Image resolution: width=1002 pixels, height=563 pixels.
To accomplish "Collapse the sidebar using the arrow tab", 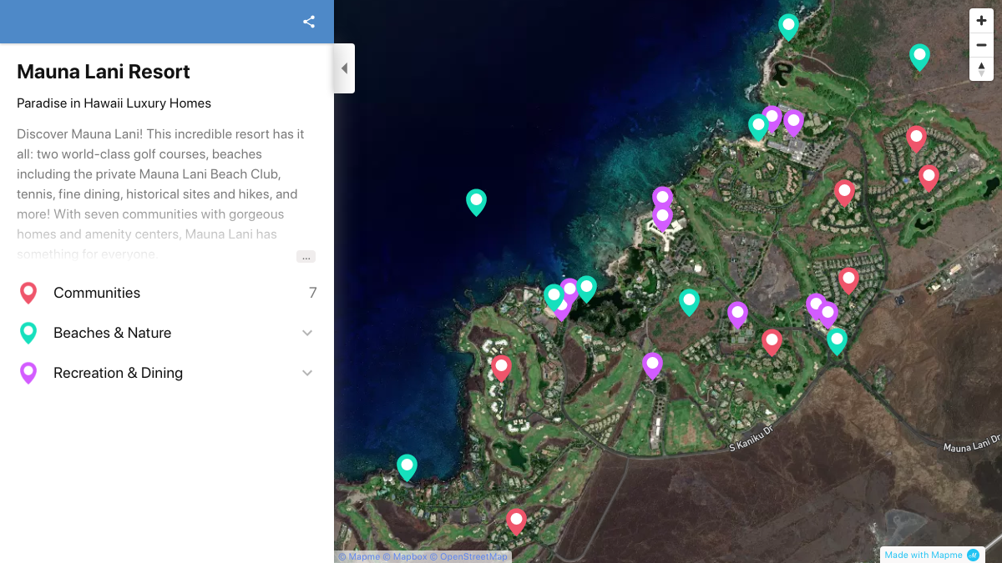I will pyautogui.click(x=344, y=68).
